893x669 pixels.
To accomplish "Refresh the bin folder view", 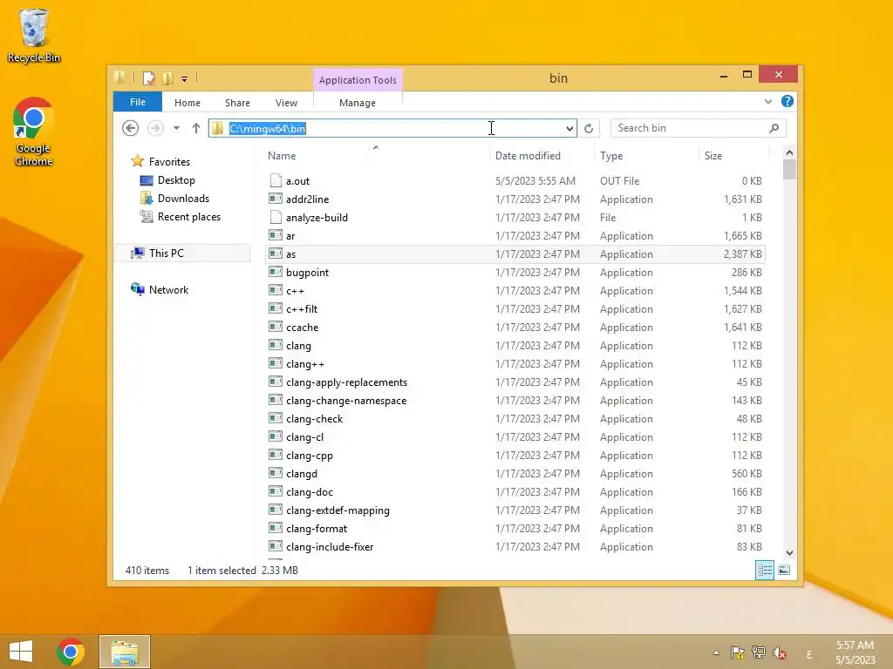I will coord(589,129).
